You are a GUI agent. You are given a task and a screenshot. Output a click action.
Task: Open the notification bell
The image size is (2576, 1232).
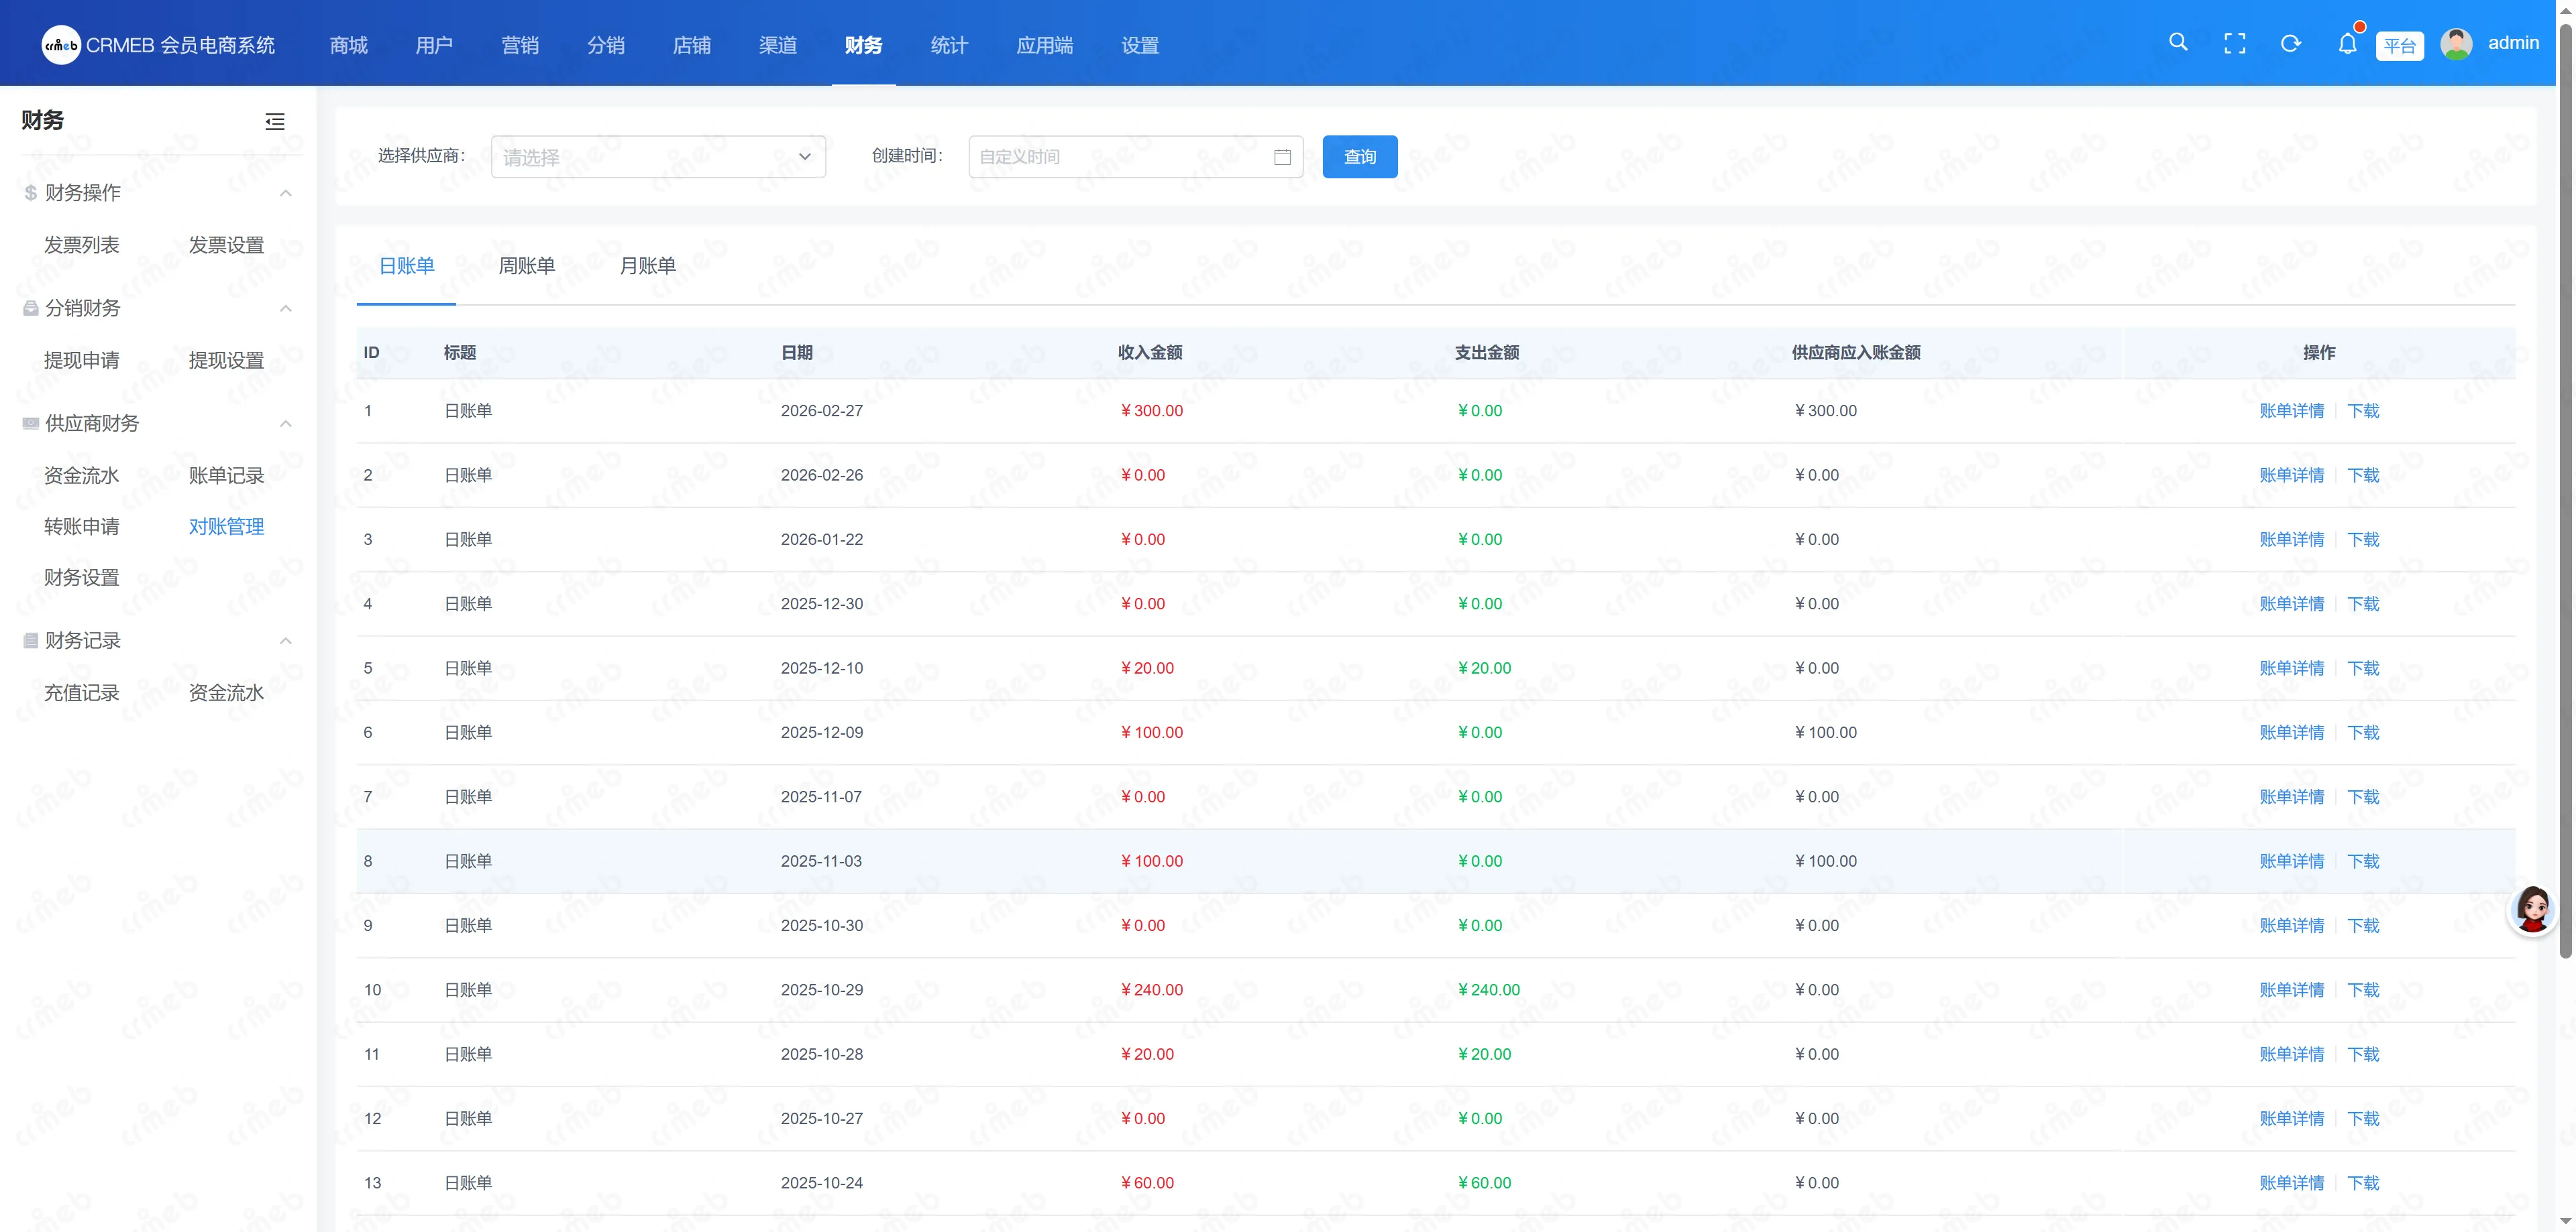[2347, 43]
